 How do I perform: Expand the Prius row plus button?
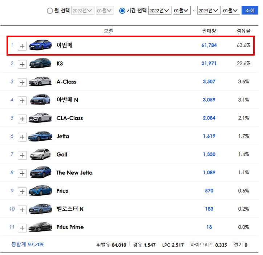point(22,191)
